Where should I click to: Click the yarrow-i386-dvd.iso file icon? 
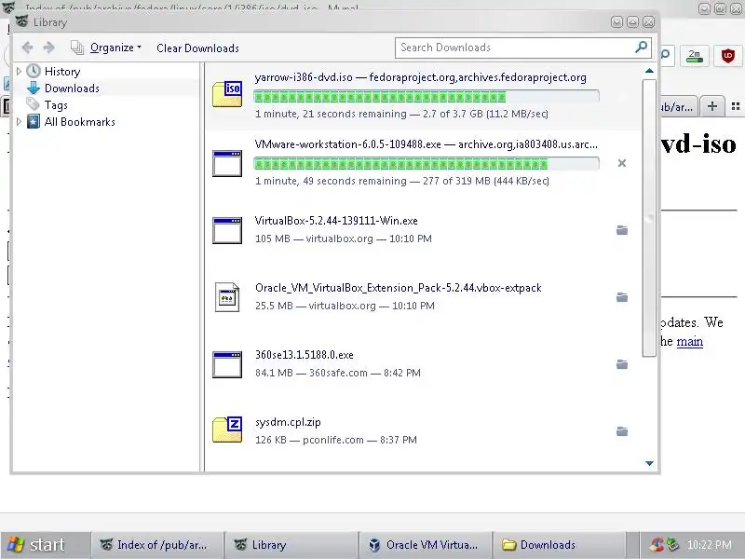click(x=227, y=94)
